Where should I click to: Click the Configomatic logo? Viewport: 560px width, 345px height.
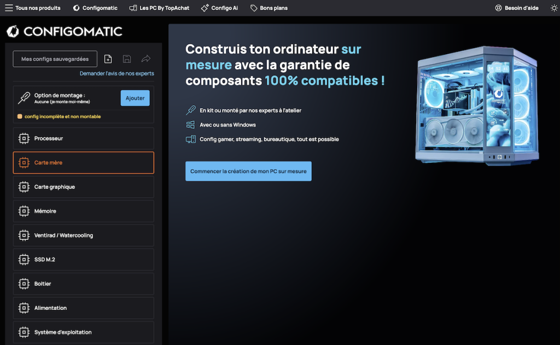(65, 31)
